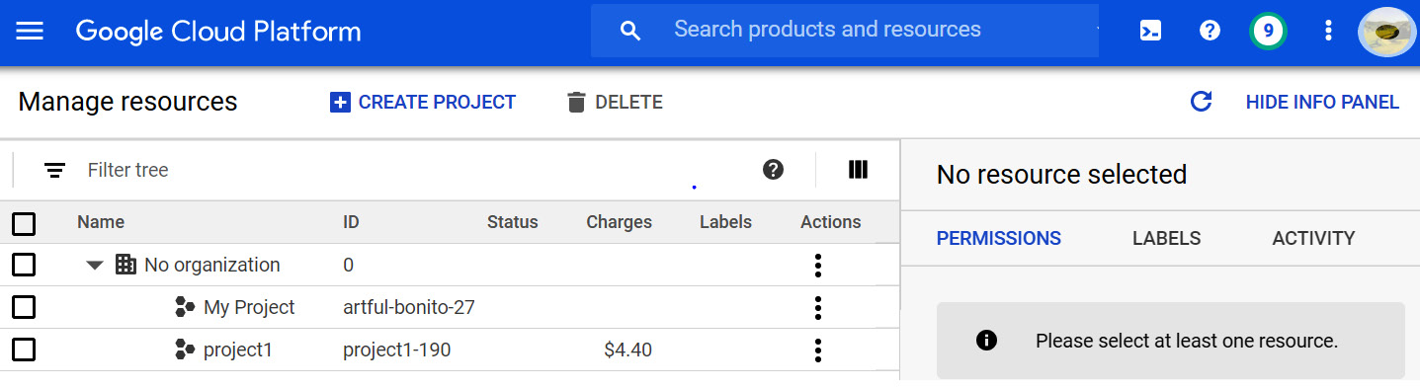This screenshot has height=389, width=1420.
Task: Click the Delete trash can icon
Action: (577, 103)
